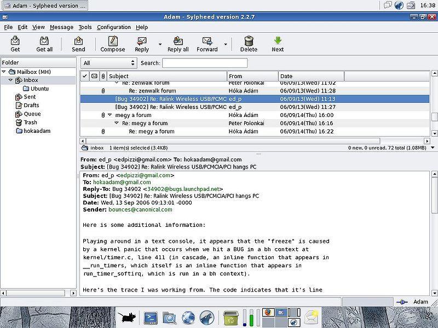Open the Help menu
The height and width of the screenshot is (328, 438).
point(142,27)
